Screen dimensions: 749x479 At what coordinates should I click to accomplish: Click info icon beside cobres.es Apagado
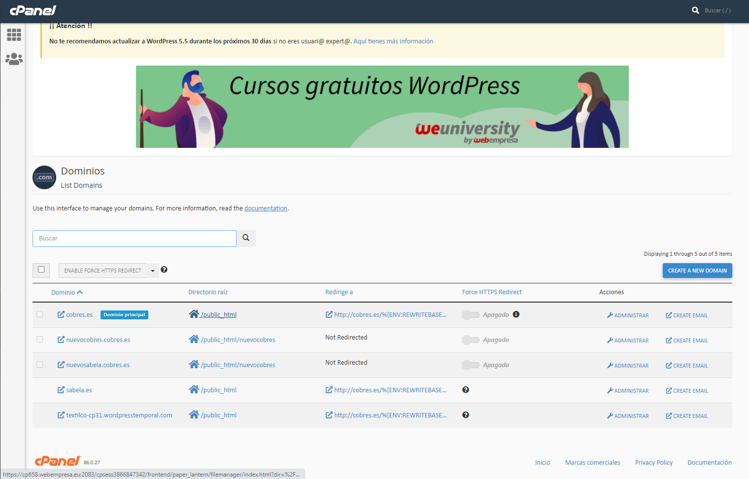point(516,314)
